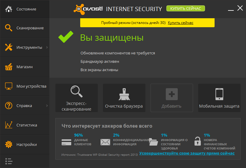This screenshot has height=168, width=246.
Task: Click the credit card icon near 96%
Action: [66, 142]
